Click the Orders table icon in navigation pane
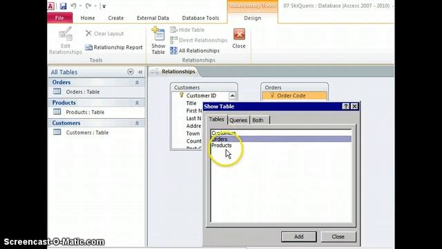 [57, 91]
